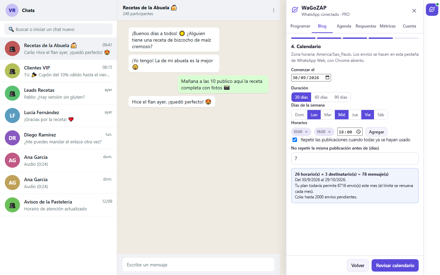This screenshot has width=440, height=275.
Task: Close the WaGoZAP panel
Action: pyautogui.click(x=414, y=11)
